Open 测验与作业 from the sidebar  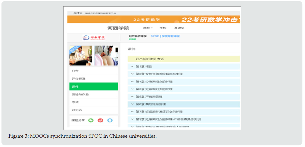click(x=80, y=94)
